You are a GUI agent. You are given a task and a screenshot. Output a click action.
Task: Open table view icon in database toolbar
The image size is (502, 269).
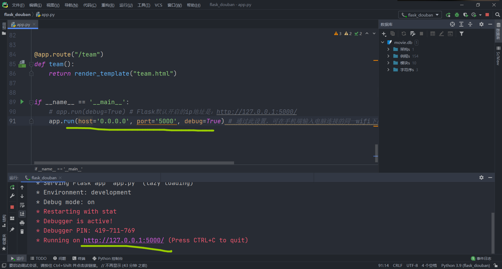click(433, 34)
